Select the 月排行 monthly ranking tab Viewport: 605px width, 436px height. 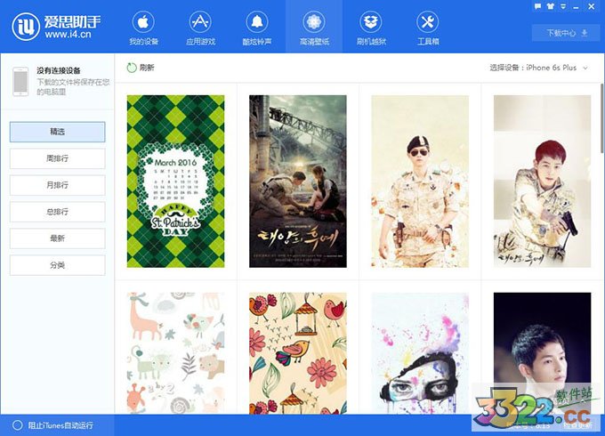(58, 185)
